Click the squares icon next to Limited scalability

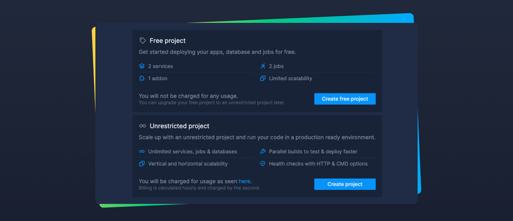(263, 78)
